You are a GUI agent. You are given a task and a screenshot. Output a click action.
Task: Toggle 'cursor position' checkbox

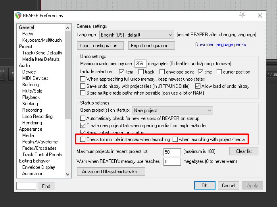point(219,72)
